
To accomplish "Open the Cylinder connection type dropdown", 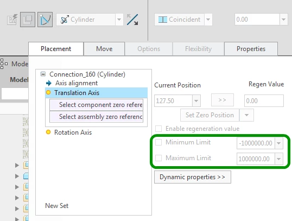I will [119, 20].
